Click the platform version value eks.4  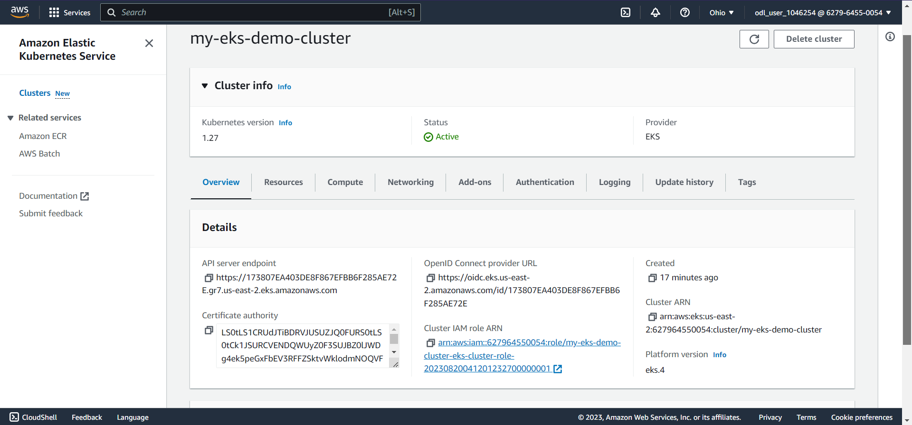pyautogui.click(x=655, y=370)
